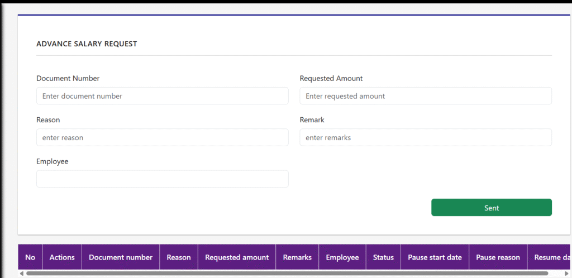The height and width of the screenshot is (278, 572).
Task: Select the Actions column header
Action: click(x=62, y=257)
